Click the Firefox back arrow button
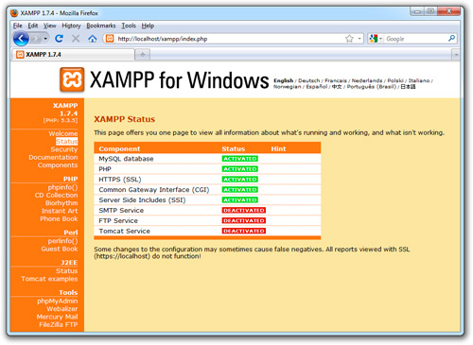Image resolution: width=473 pixels, height=345 pixels. tap(21, 39)
